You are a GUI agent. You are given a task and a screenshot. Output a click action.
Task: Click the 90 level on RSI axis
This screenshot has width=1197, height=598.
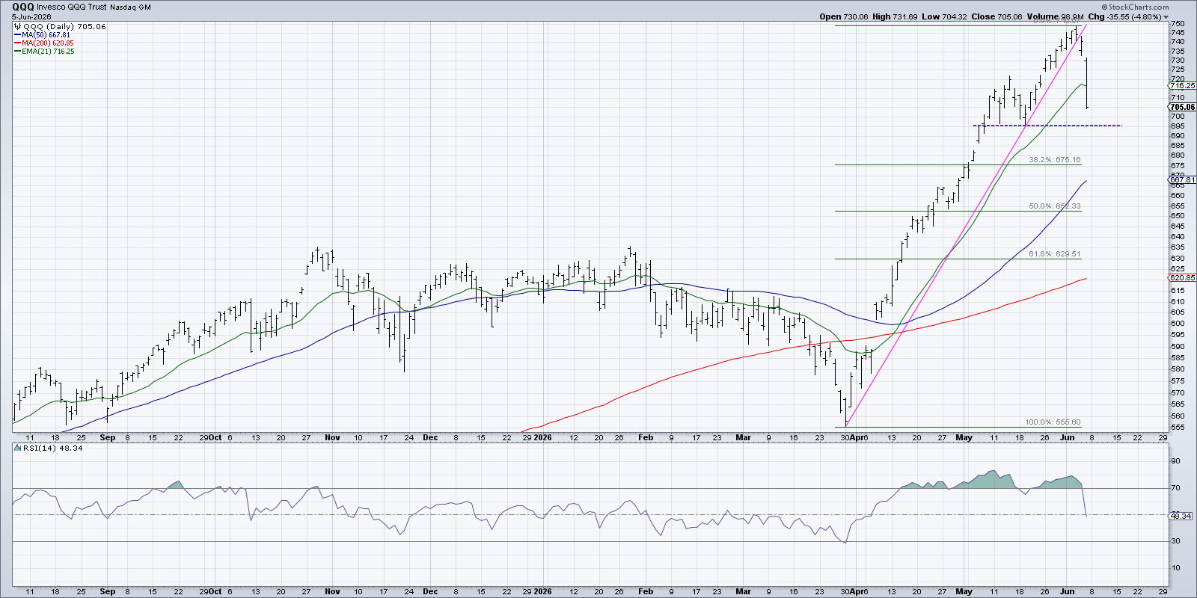tap(1175, 461)
